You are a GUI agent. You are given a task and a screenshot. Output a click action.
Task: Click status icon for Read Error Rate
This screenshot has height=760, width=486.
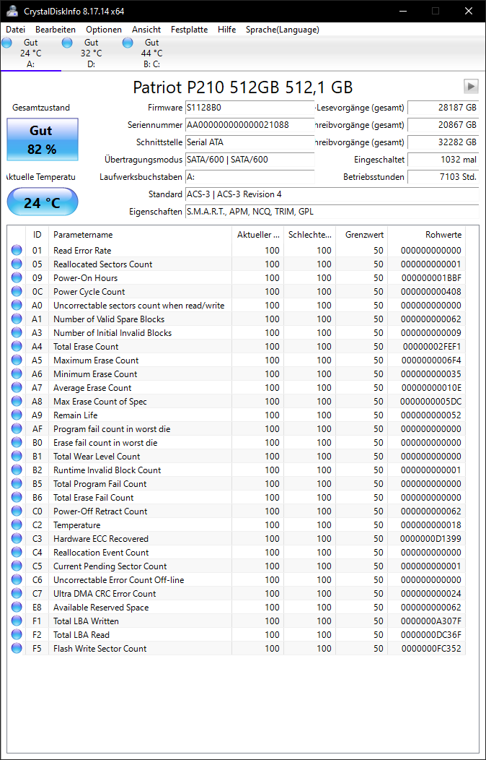tap(17, 251)
